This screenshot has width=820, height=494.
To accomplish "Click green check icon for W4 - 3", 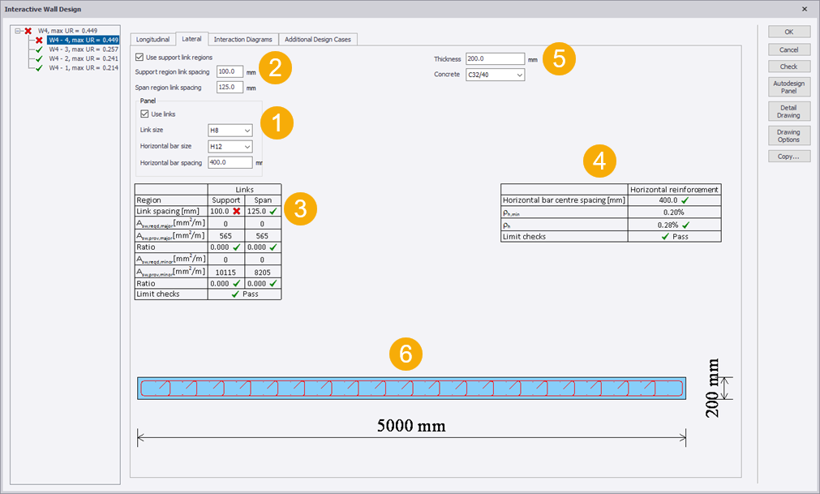I will pos(39,49).
